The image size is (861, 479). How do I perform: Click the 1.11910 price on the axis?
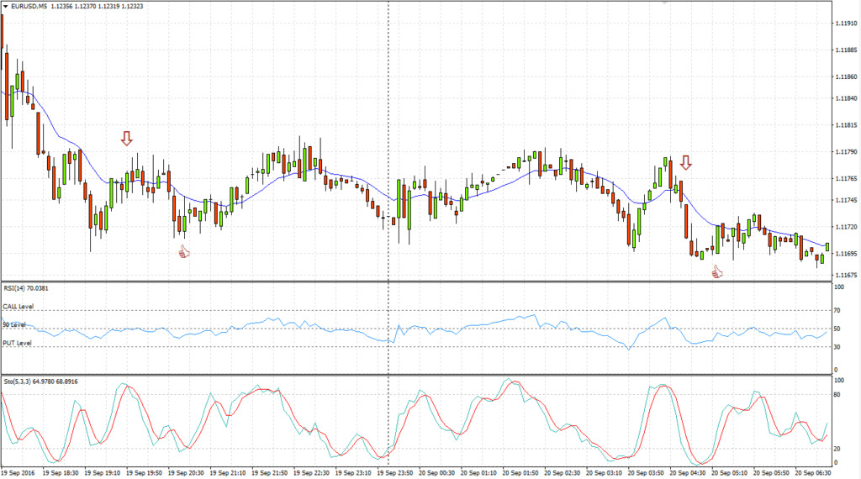[846, 24]
